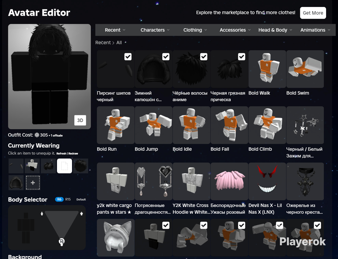Unequip the messy black hair in Currently Wearing

(48, 166)
